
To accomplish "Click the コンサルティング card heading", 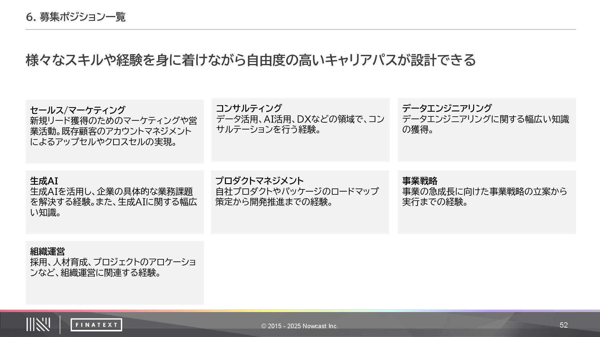I will 249,108.
